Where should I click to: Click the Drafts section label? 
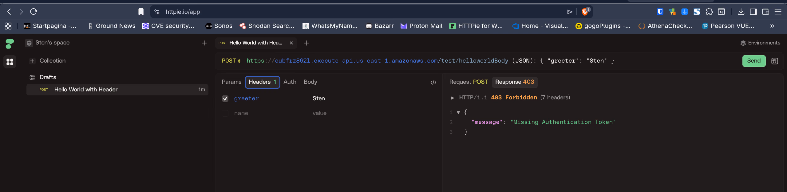(x=48, y=77)
